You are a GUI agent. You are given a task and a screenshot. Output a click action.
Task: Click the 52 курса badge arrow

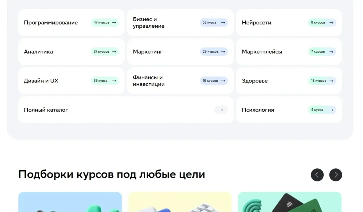[x=223, y=23]
